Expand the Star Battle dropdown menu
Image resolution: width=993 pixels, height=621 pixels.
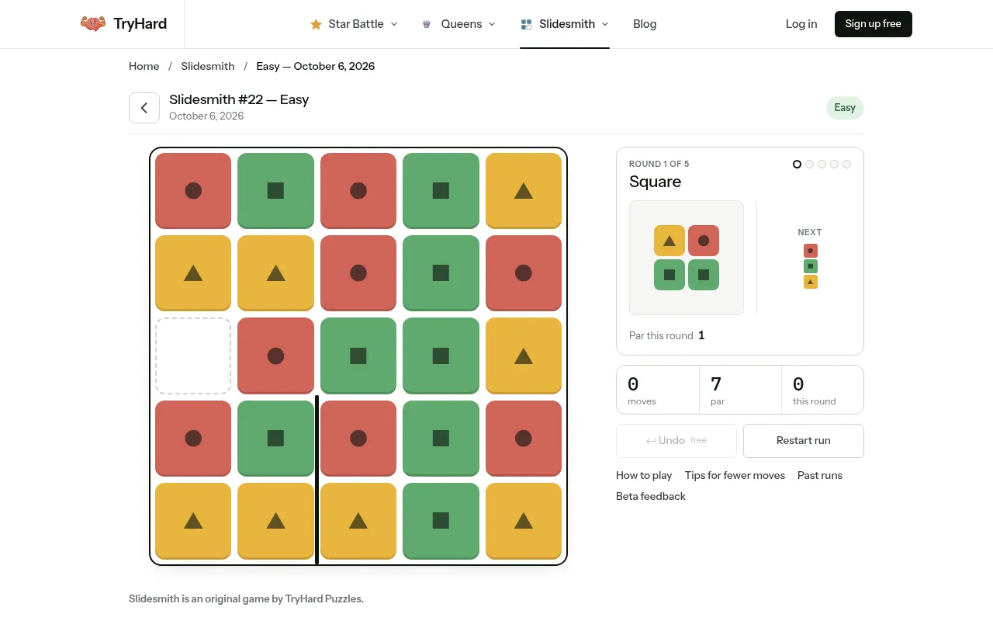(354, 24)
